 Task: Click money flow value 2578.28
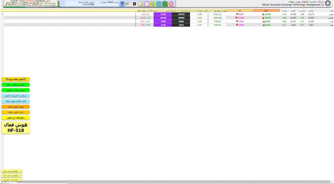point(217,18)
